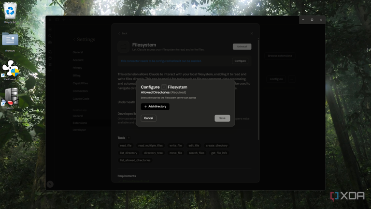Open search from the left sidebar
This screenshot has height=209, width=371.
50,36
